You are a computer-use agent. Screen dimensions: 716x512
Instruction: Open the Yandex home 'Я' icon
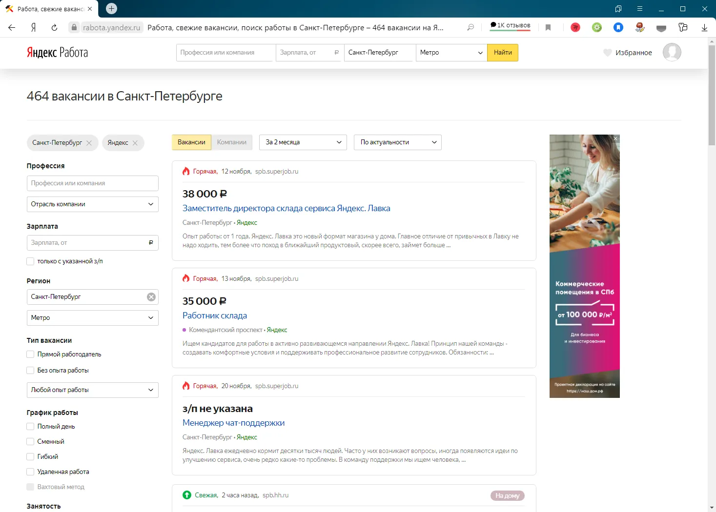click(x=33, y=28)
